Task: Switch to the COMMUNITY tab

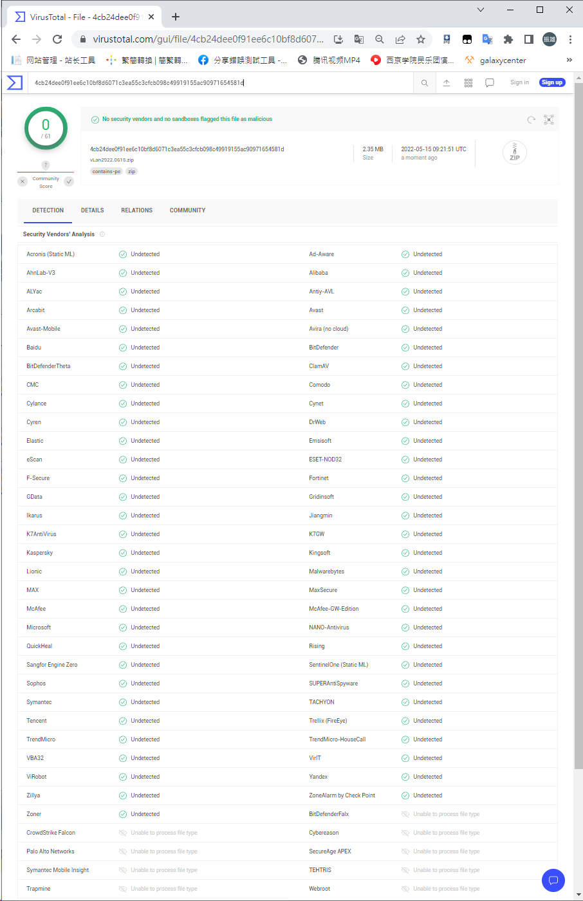Action: point(188,210)
